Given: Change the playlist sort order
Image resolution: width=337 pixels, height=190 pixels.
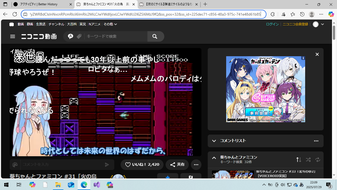Looking at the screenshot, I should click(x=299, y=160).
